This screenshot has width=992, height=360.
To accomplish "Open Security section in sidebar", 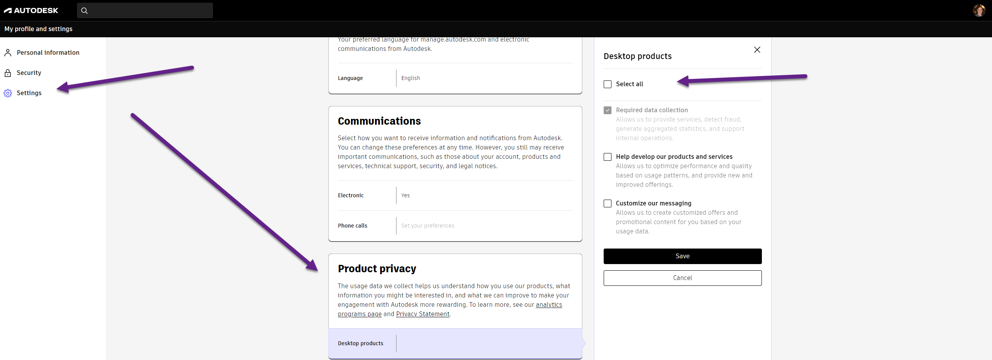I will tap(29, 73).
